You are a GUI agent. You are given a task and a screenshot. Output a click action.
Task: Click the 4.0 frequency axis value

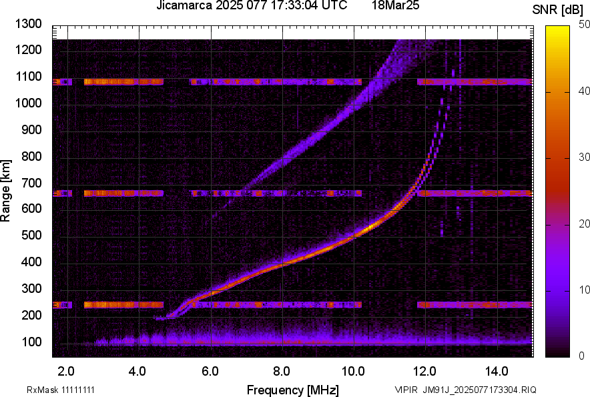137,372
